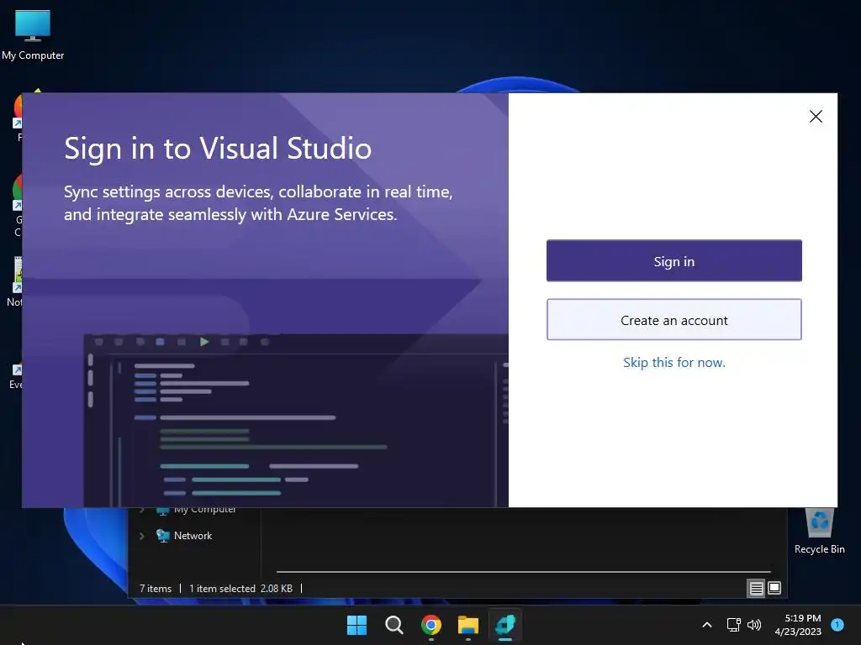Click the Sign in button
Image resolution: width=861 pixels, height=645 pixels.
673,261
